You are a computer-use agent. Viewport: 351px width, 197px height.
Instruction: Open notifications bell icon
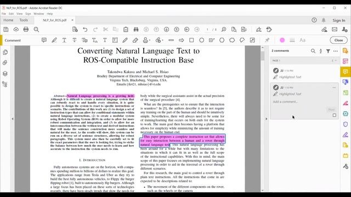(x=324, y=20)
